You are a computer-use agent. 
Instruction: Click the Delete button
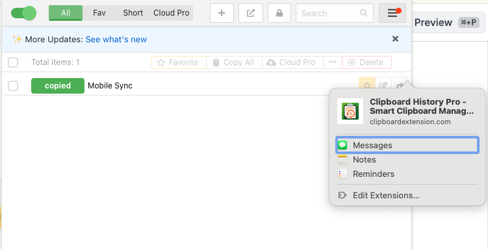pyautogui.click(x=366, y=62)
